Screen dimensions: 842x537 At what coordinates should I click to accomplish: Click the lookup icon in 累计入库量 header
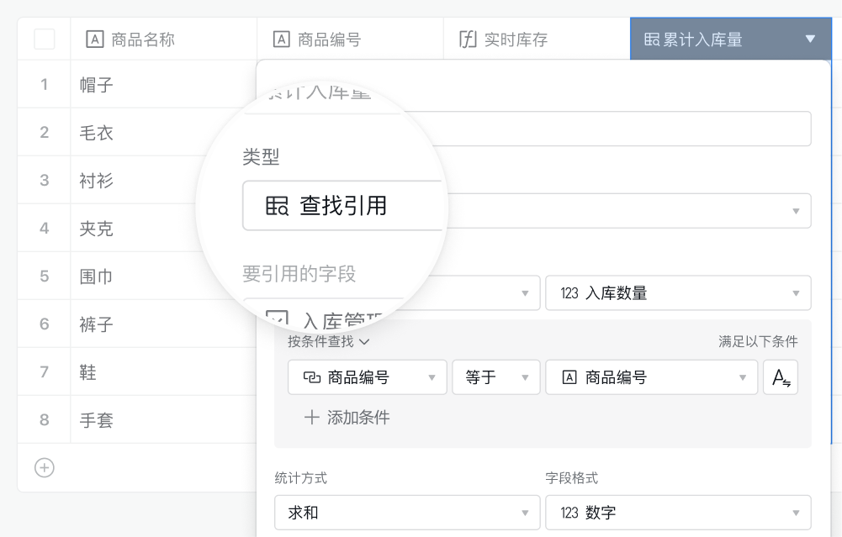point(651,39)
